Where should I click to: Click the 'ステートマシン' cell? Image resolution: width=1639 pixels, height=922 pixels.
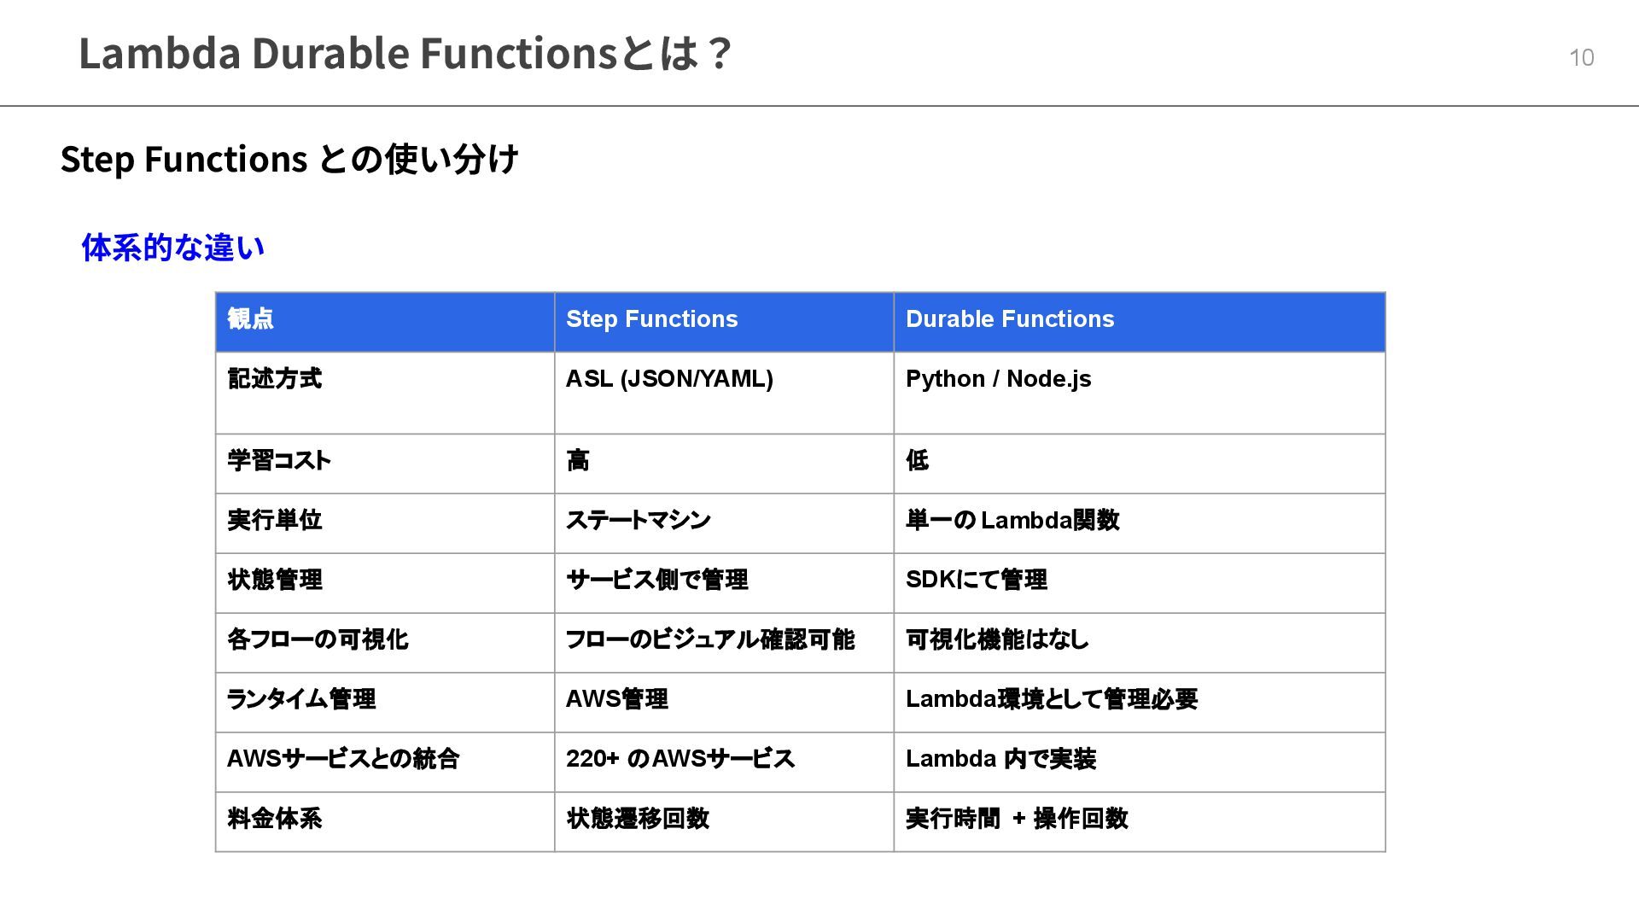point(638,520)
